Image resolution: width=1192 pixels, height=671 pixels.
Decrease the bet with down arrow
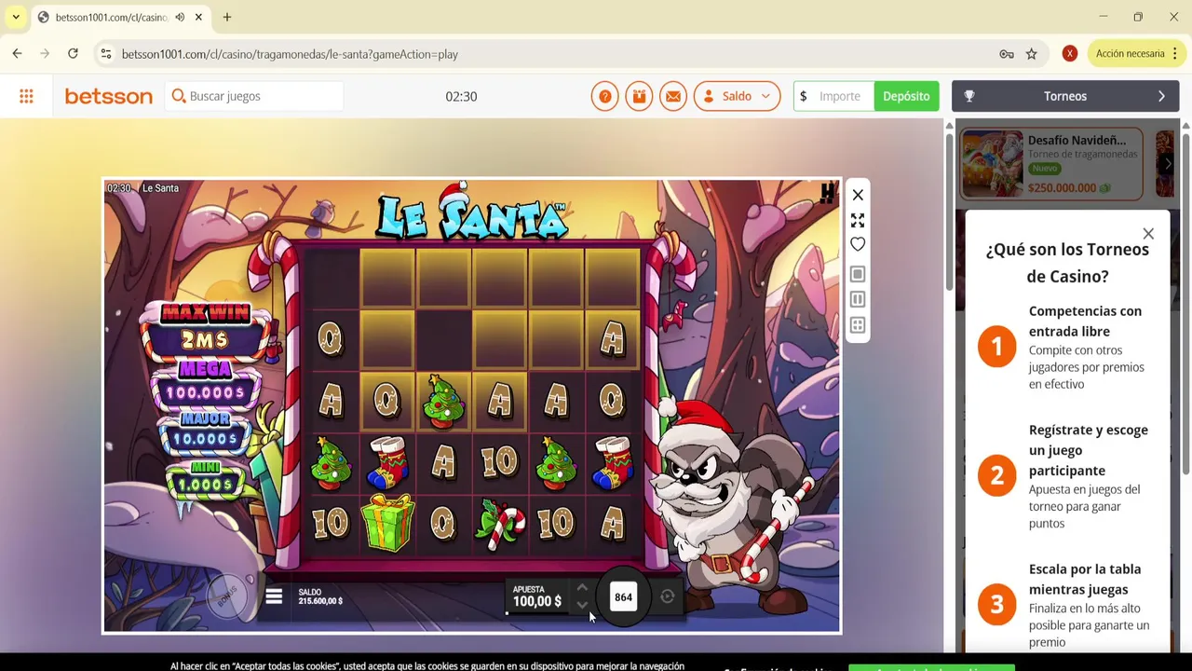point(582,605)
